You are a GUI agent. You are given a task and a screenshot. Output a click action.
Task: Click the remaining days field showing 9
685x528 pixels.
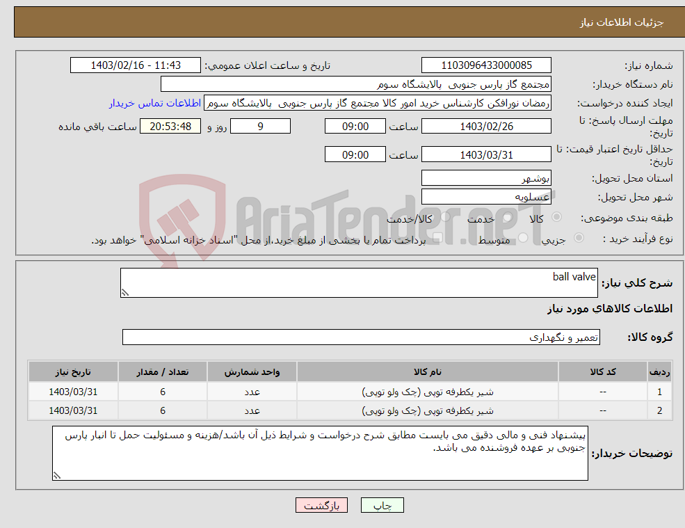(260, 127)
